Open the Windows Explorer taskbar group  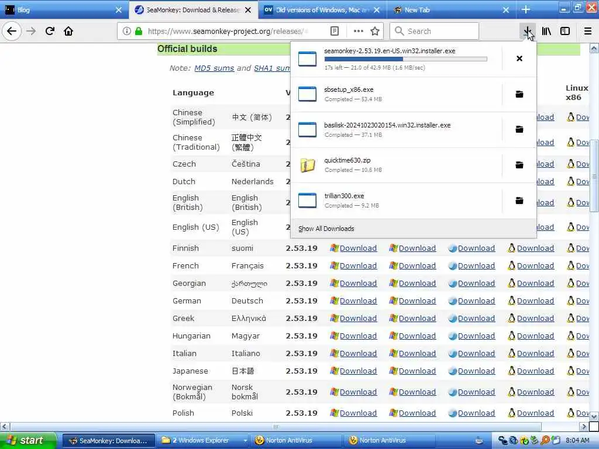pyautogui.click(x=204, y=441)
